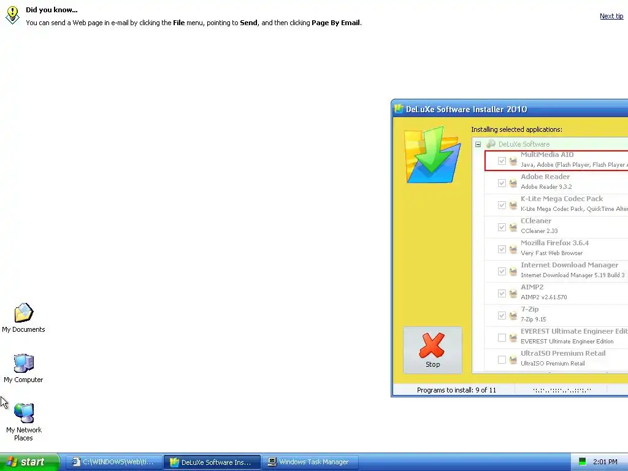Toggle the Adobe Reader checkbox
This screenshot has width=628, height=471.
[502, 183]
